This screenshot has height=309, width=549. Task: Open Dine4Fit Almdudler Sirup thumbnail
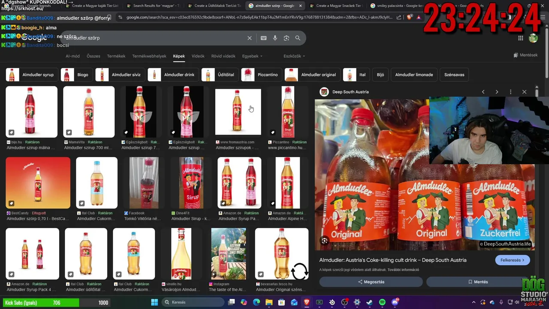coord(191,183)
